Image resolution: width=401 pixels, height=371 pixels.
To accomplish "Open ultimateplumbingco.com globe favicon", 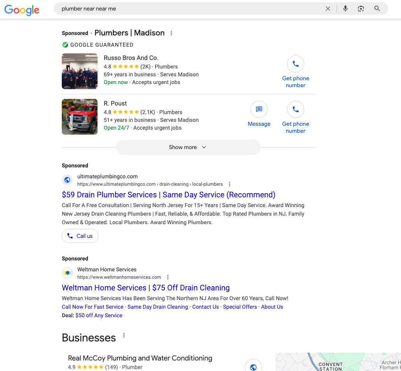I will 67,180.
